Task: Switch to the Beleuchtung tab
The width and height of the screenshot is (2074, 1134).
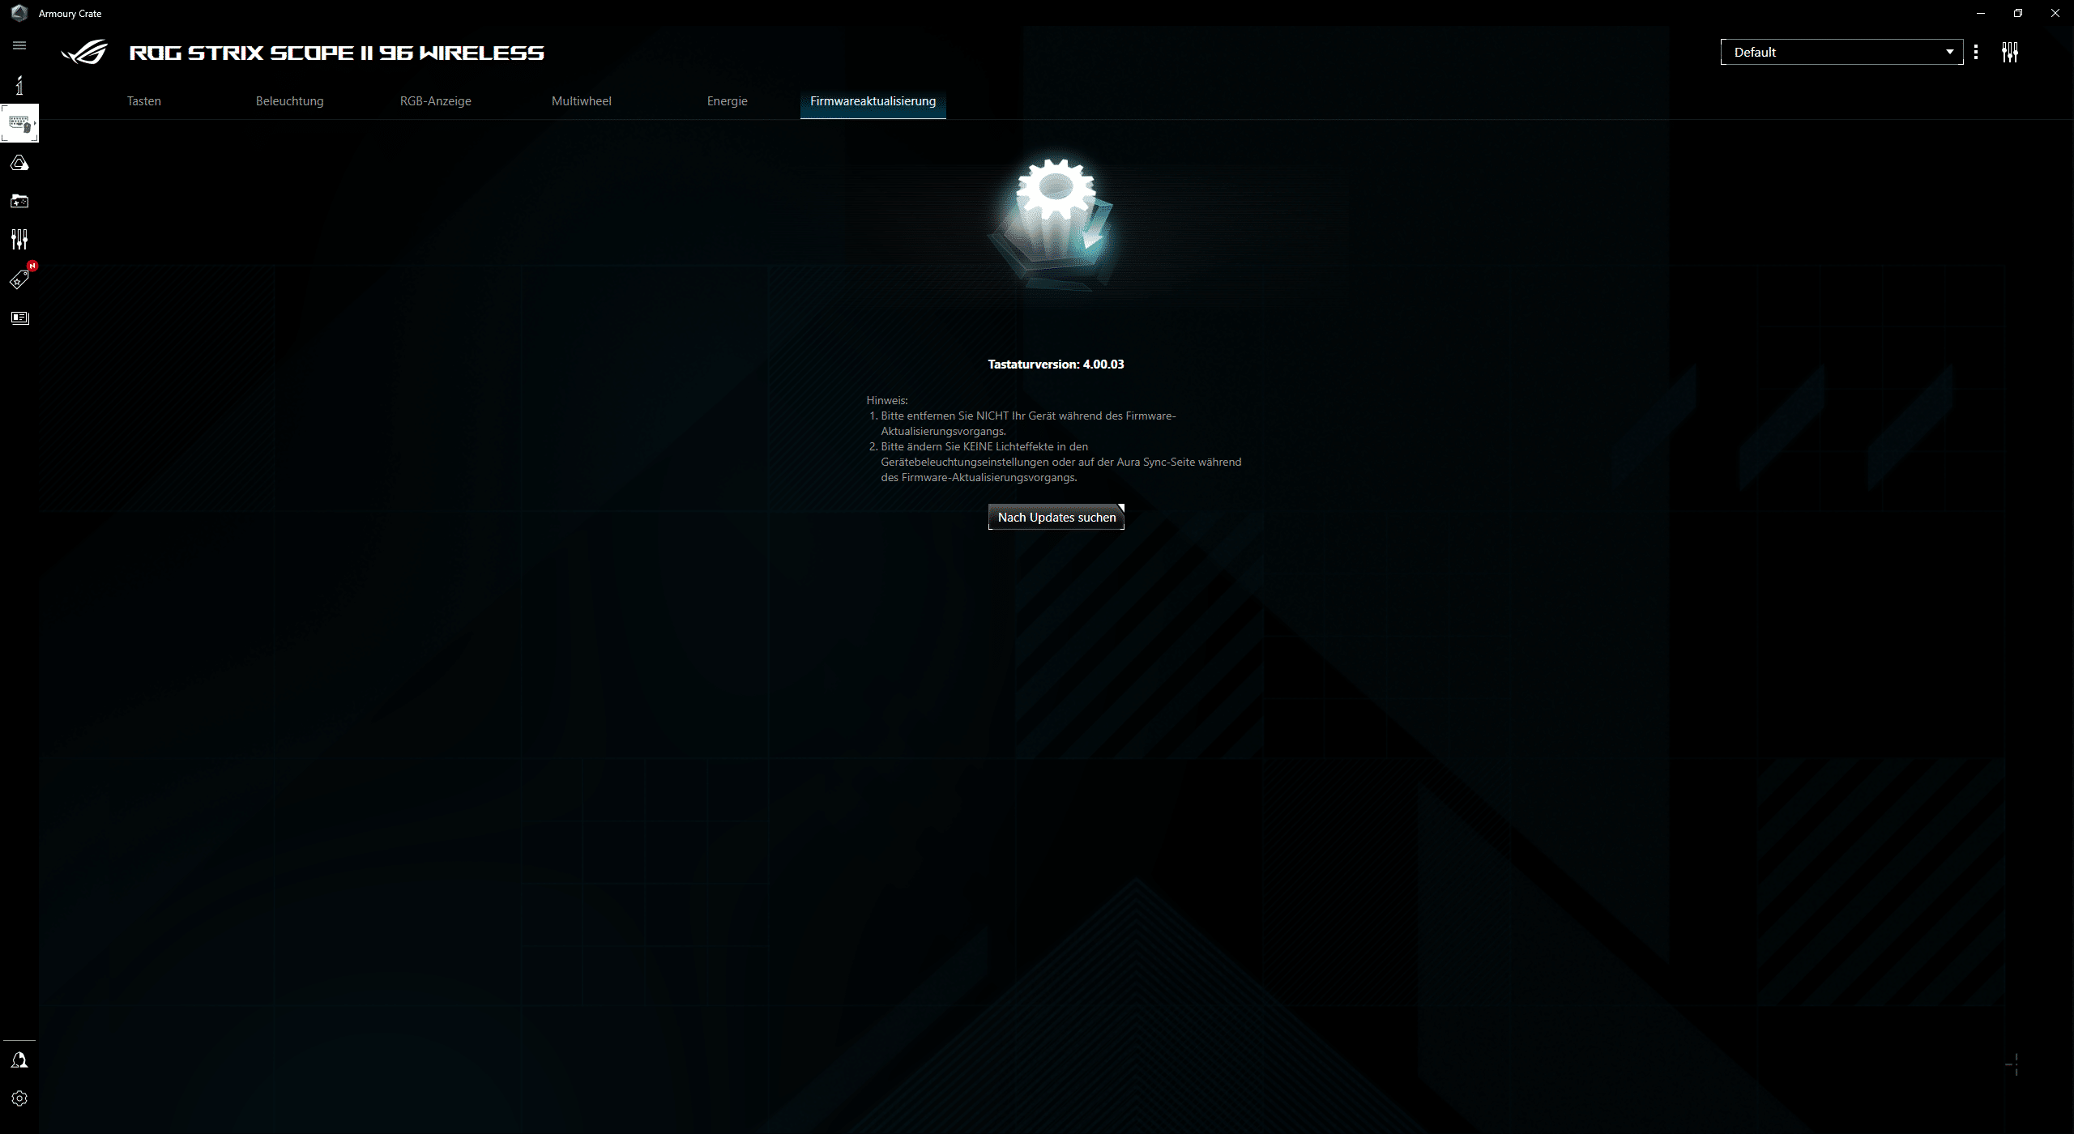Action: point(289,101)
